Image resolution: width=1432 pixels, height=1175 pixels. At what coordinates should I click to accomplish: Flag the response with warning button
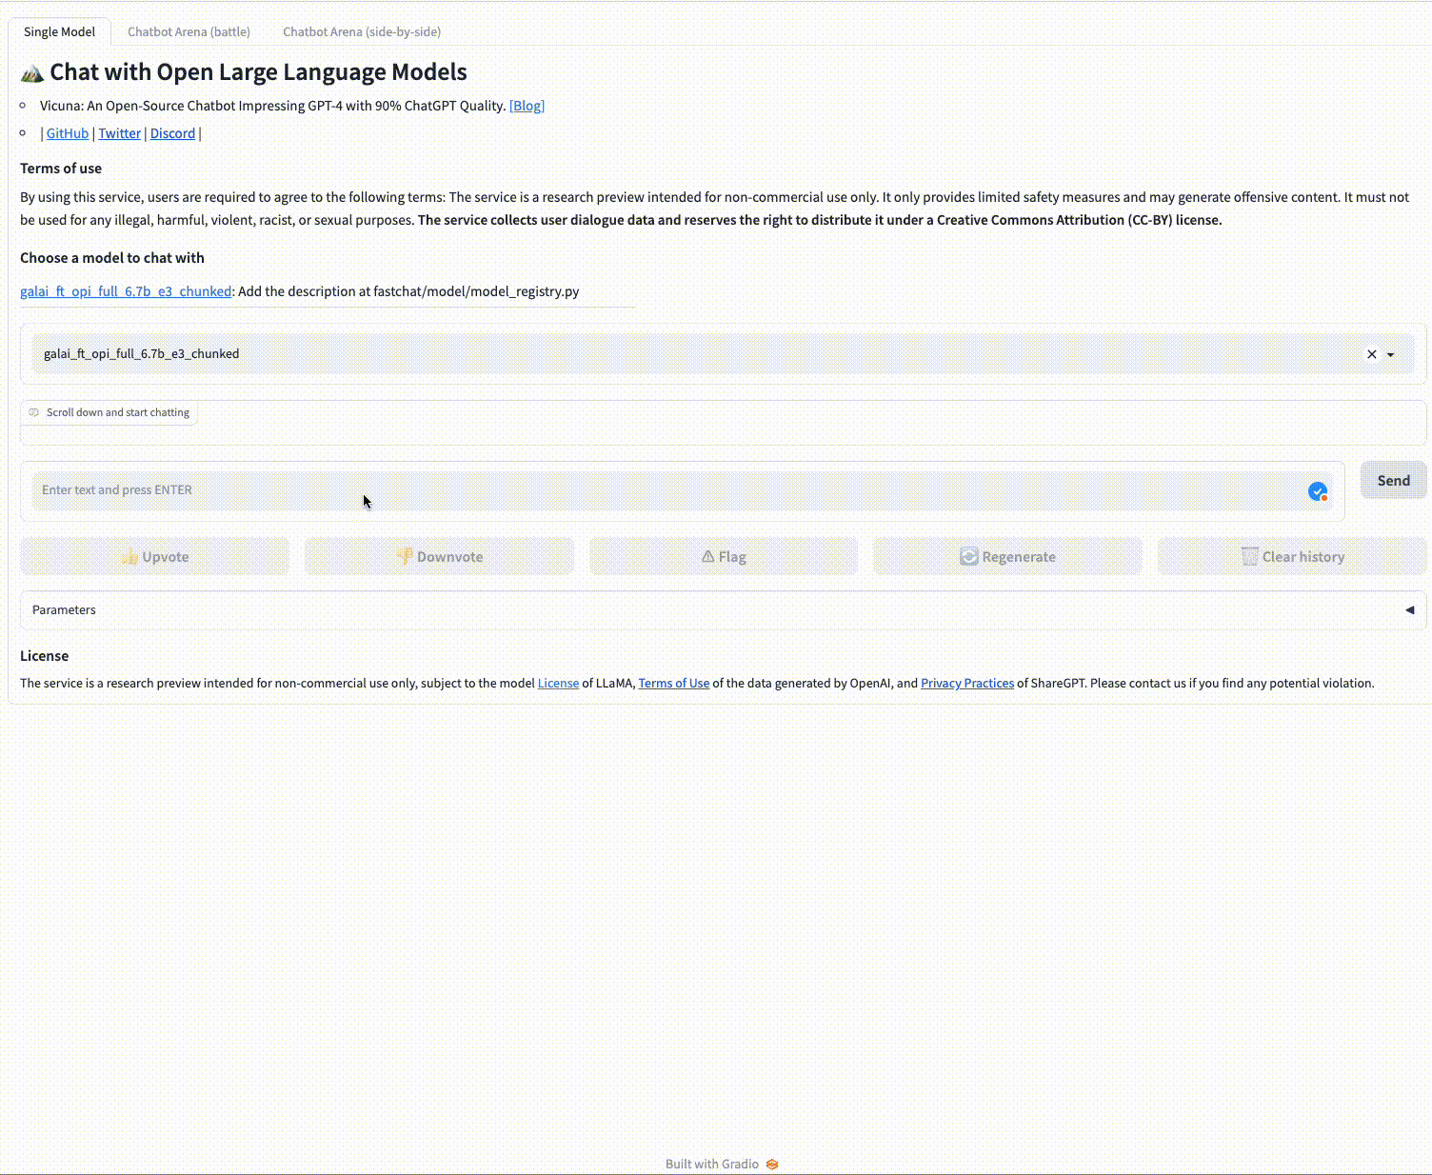click(x=724, y=557)
